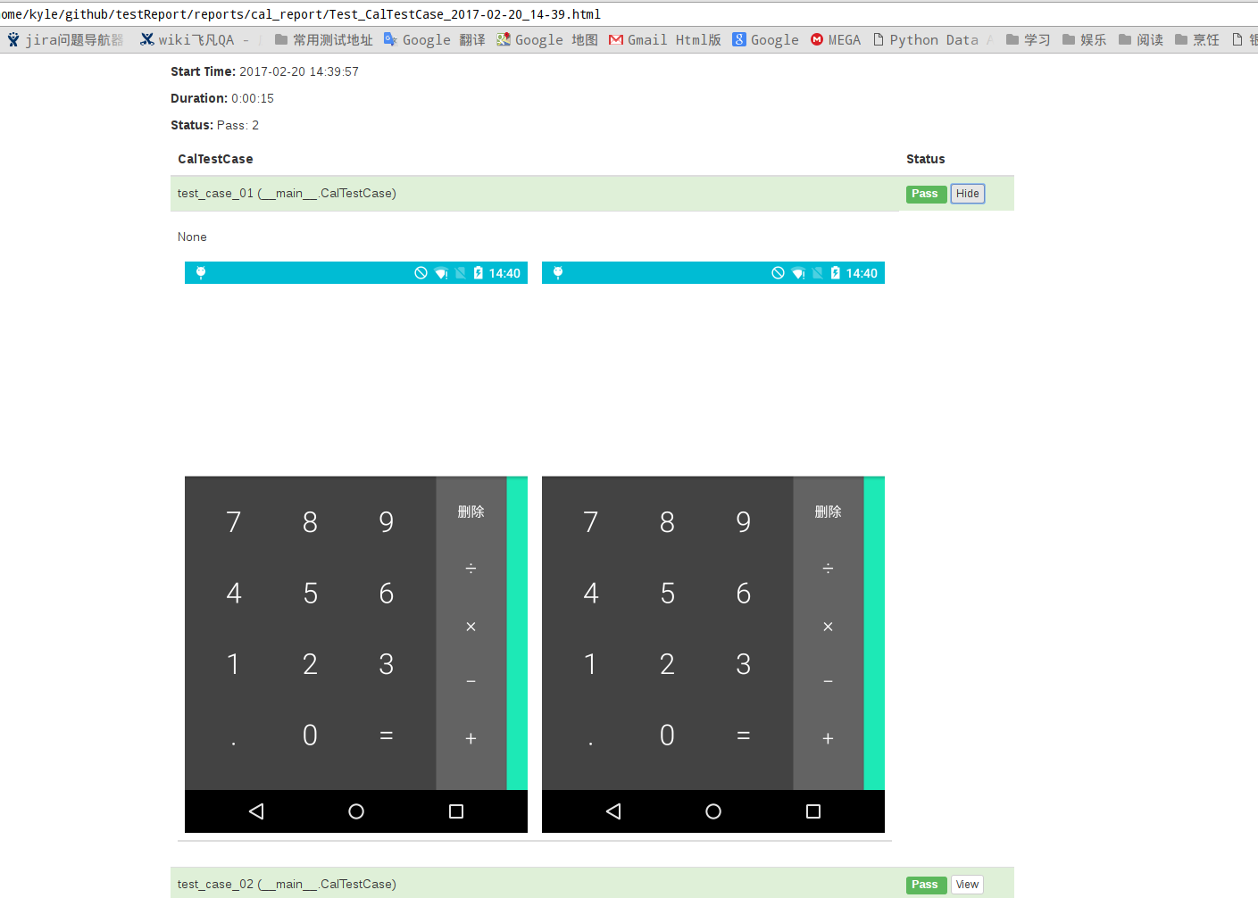Open the left calculator screenshot thumbnail at key 7
The image size is (1258, 898).
(x=234, y=521)
